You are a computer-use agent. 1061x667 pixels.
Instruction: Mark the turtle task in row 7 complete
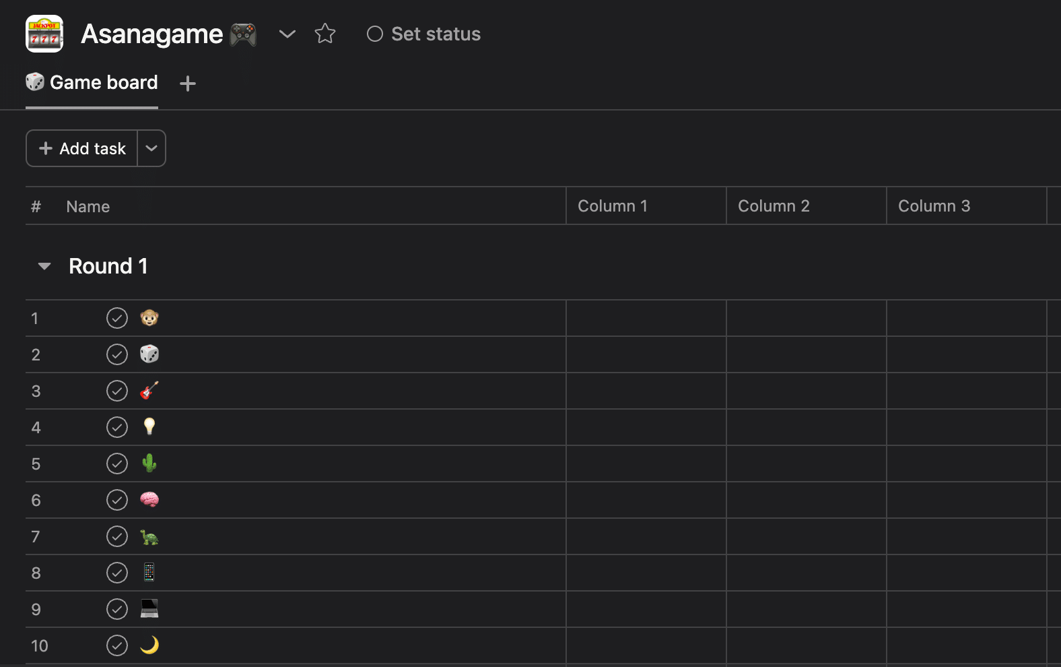point(117,536)
